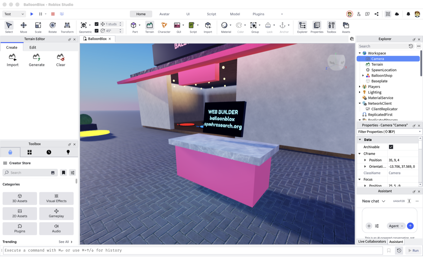Viewport: 423px width, 265px height.
Task: Open the Audio category
Action: pyautogui.click(x=56, y=228)
